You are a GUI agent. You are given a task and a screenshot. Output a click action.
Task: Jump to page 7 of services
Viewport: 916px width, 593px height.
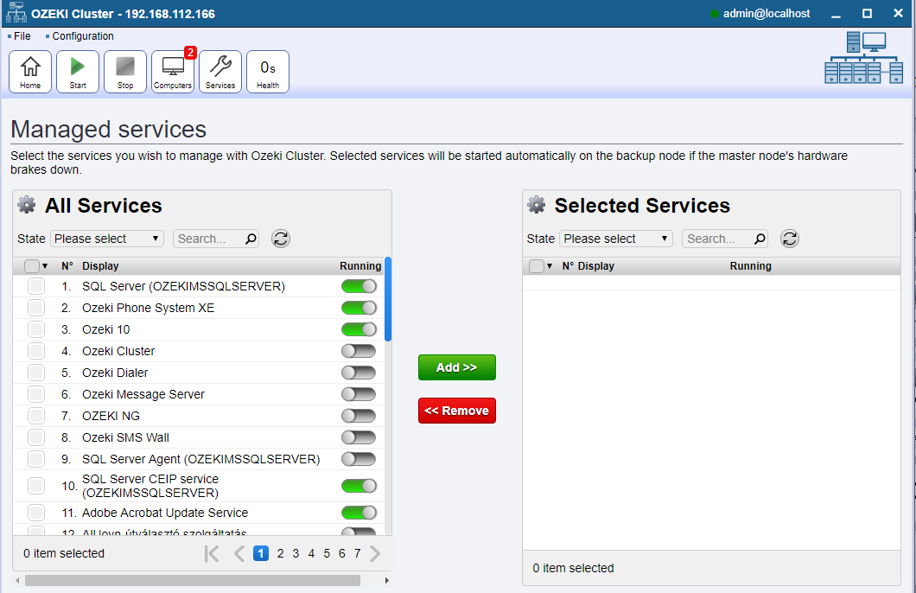point(358,553)
